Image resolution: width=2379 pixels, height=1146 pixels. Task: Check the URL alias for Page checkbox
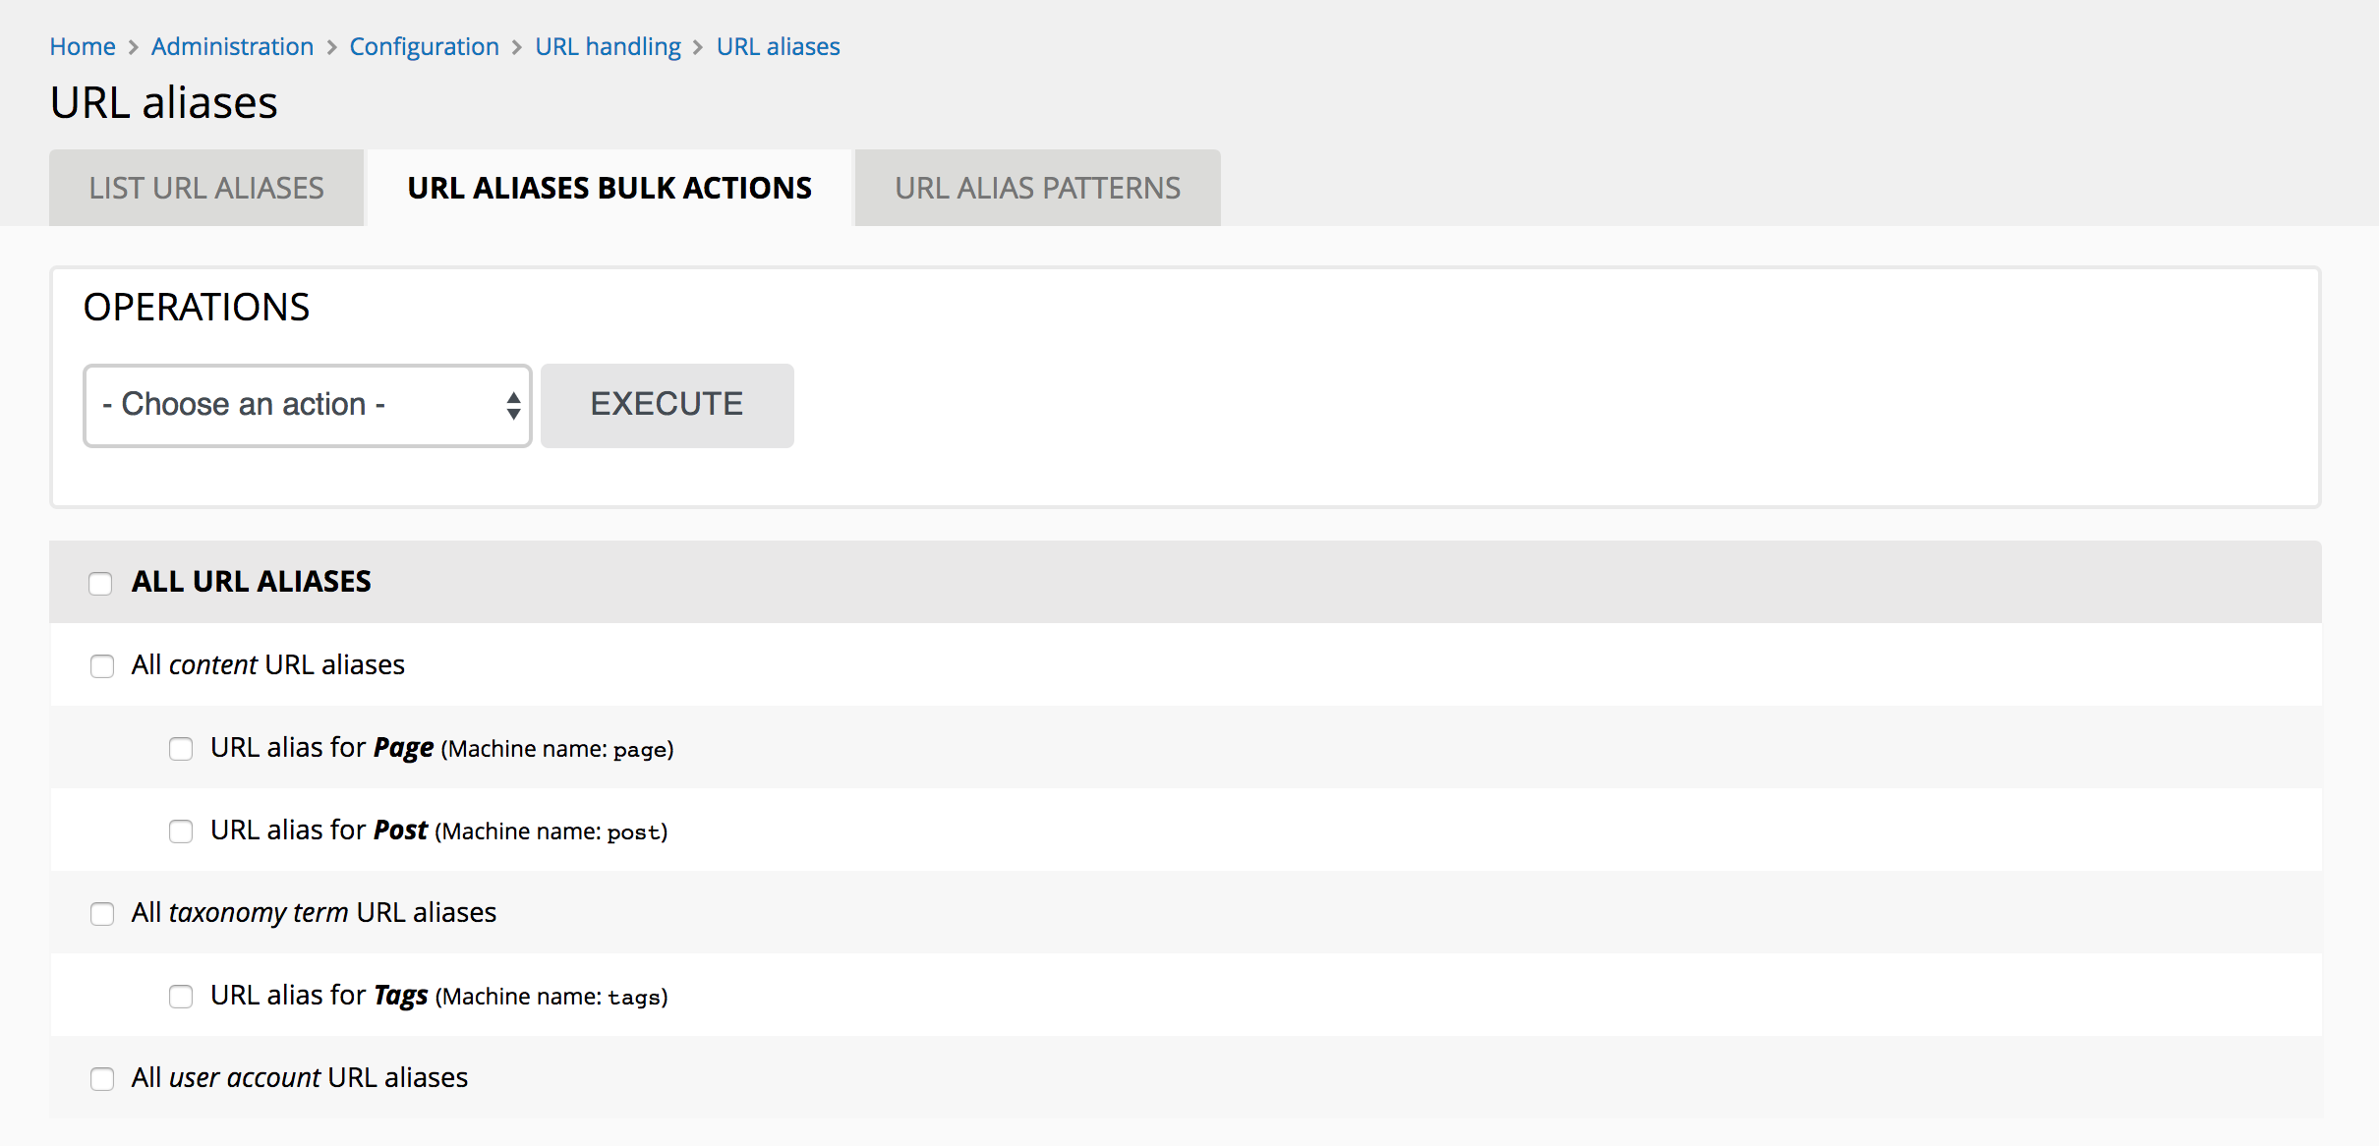coord(181,749)
